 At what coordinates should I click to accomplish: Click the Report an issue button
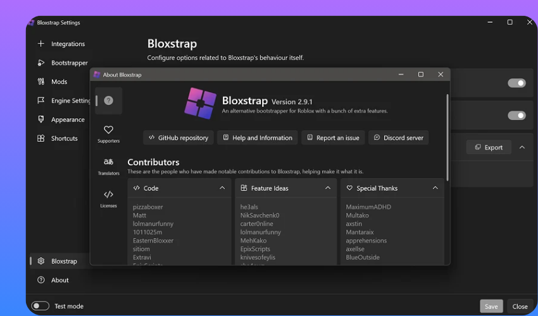pos(333,138)
